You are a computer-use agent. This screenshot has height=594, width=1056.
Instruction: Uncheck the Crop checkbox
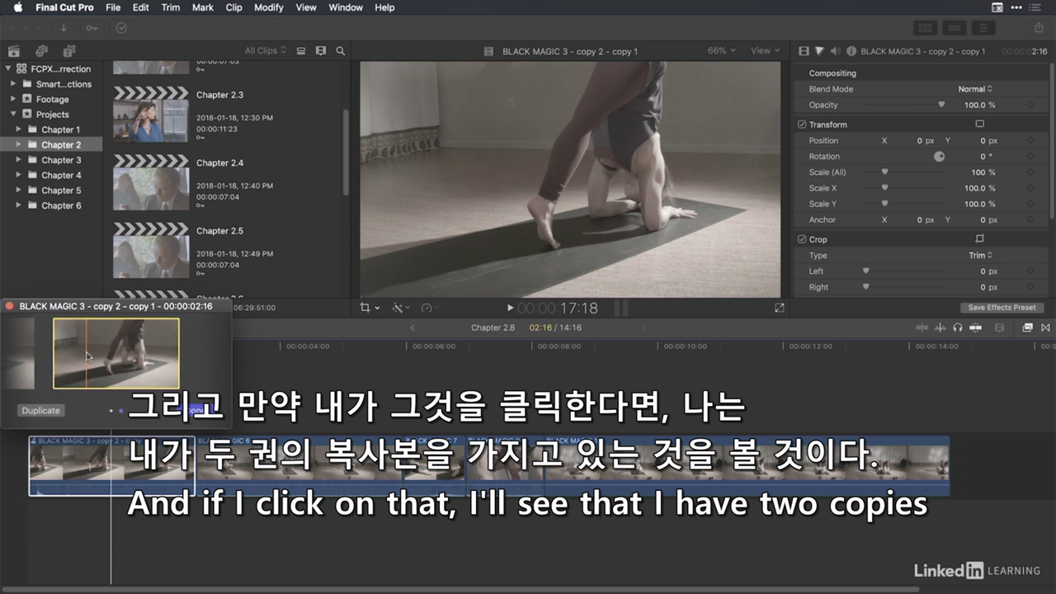tap(802, 239)
